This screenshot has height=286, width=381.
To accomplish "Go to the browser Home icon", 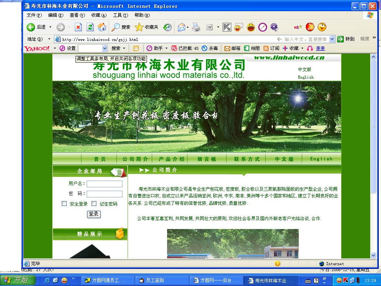I will 102,27.
